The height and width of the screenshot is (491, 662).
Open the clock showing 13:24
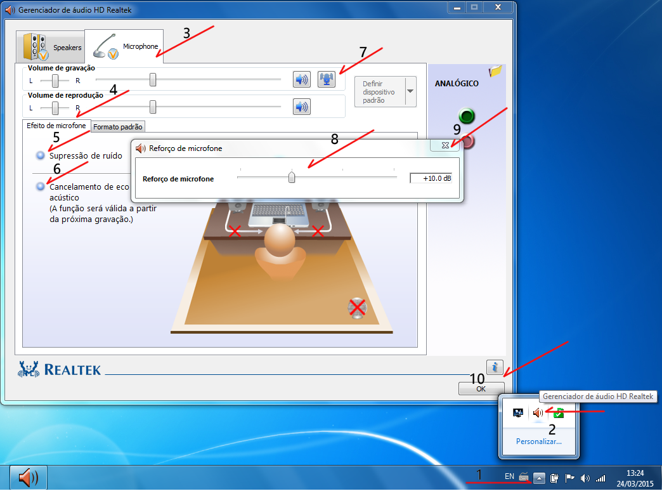[635, 478]
